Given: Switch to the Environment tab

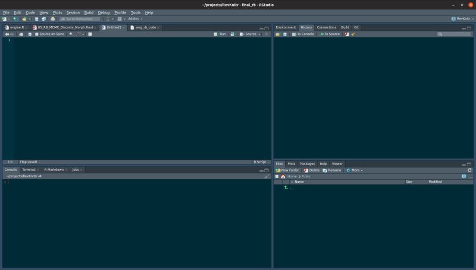Looking at the screenshot, I should 286,27.
